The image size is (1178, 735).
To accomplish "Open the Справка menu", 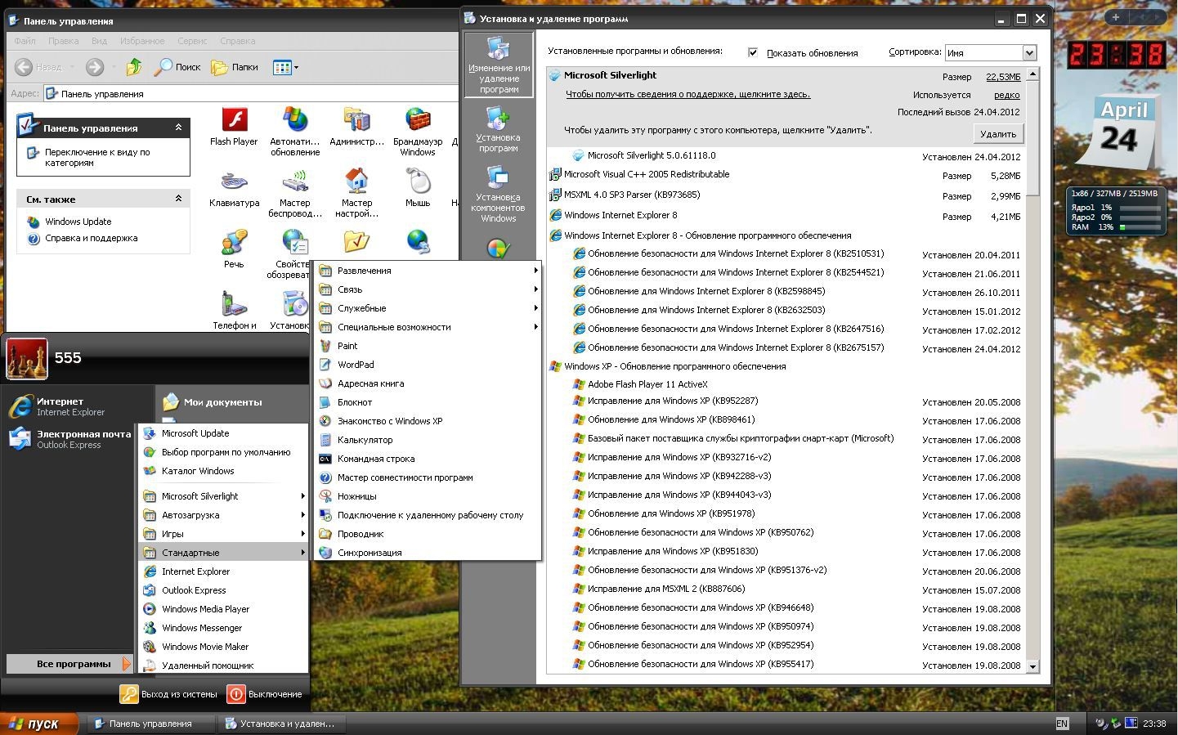I will point(238,41).
